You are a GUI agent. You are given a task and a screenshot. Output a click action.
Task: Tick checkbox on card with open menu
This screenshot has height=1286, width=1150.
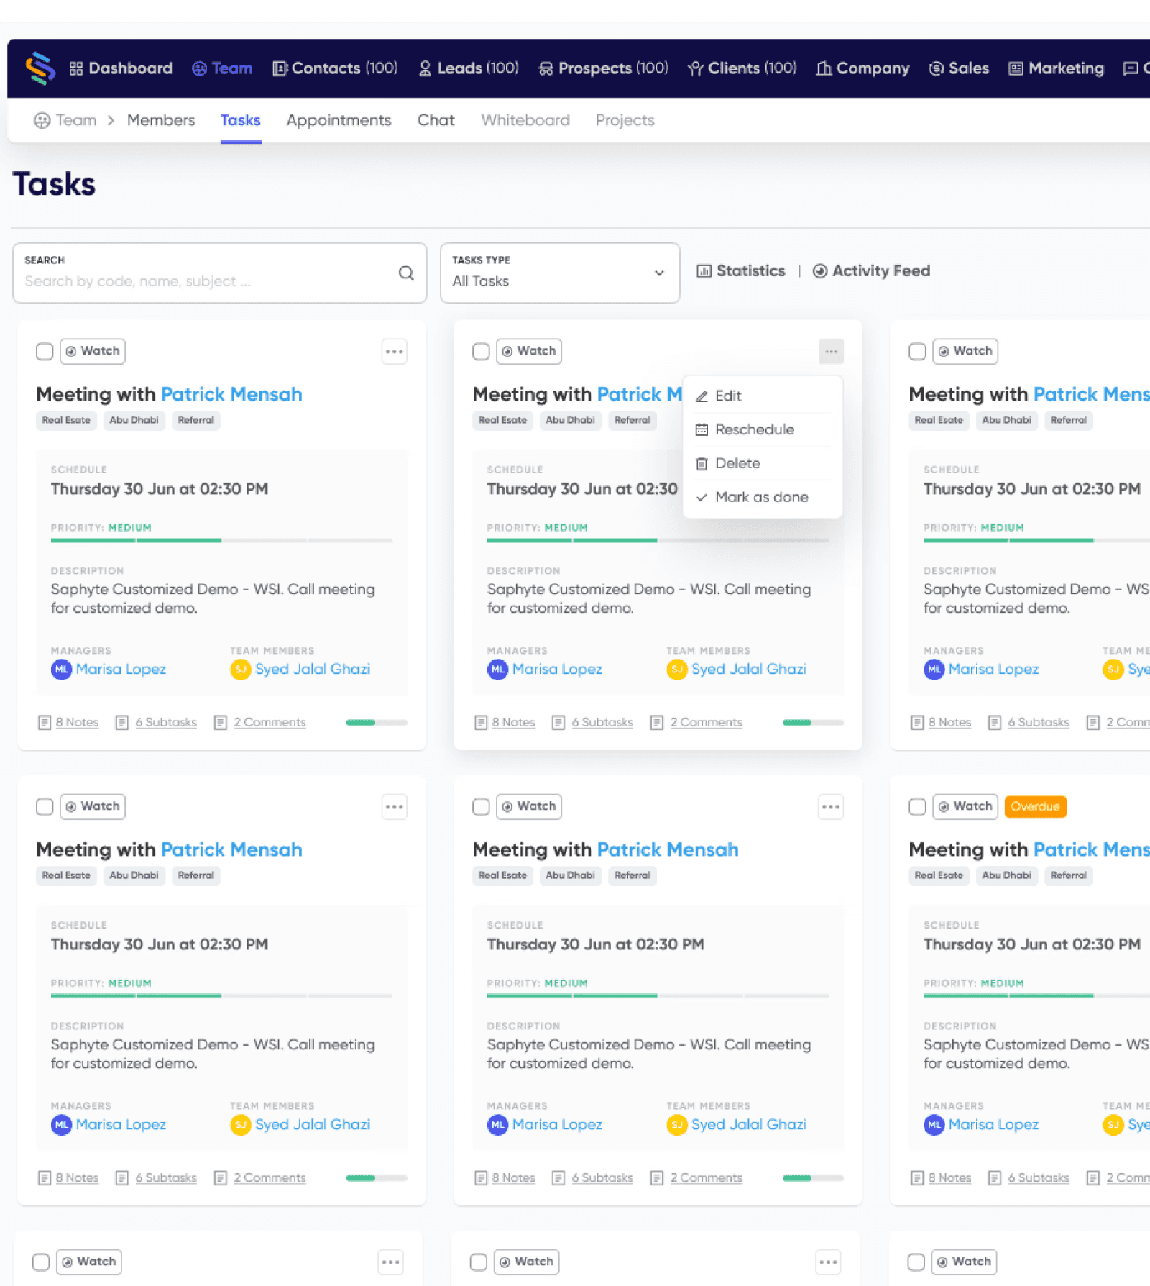(x=481, y=351)
